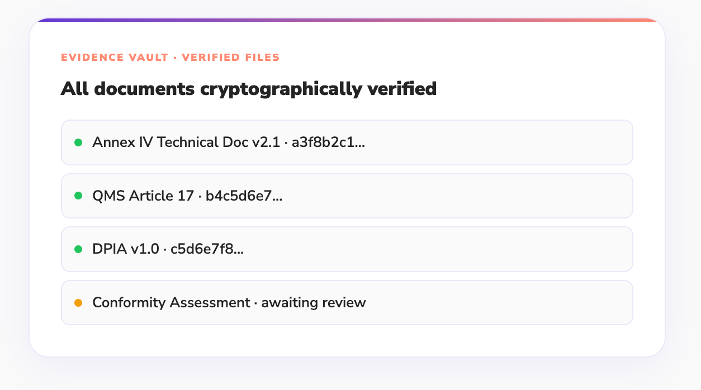The width and height of the screenshot is (701, 390).
Task: Click the green status dot beside Annex IV
Action: coord(79,142)
